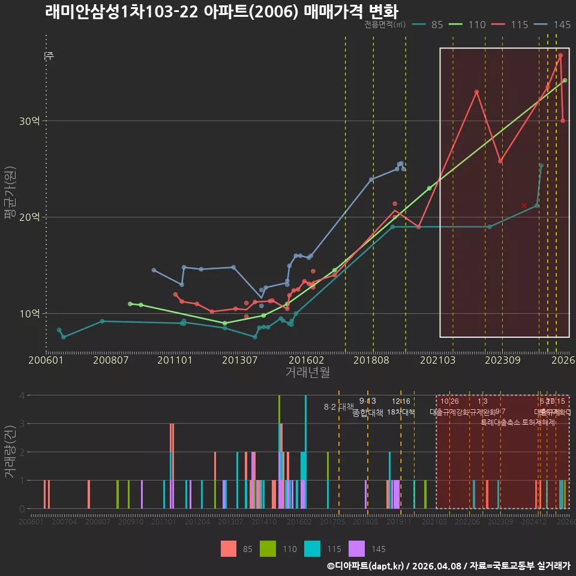Click the 전용면적(㎡) legend title
Image resolution: width=576 pixels, height=576 pixels.
[x=385, y=24]
